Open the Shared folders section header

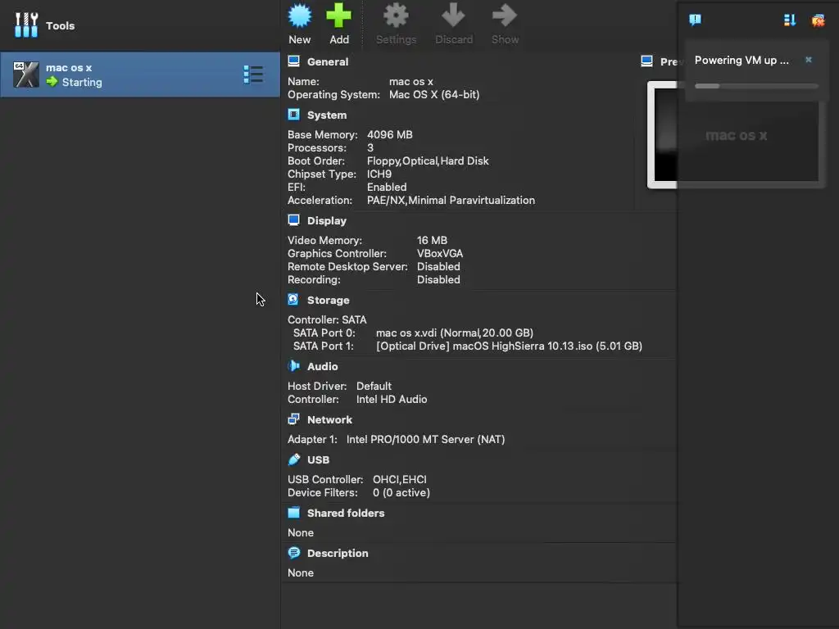[x=346, y=513]
